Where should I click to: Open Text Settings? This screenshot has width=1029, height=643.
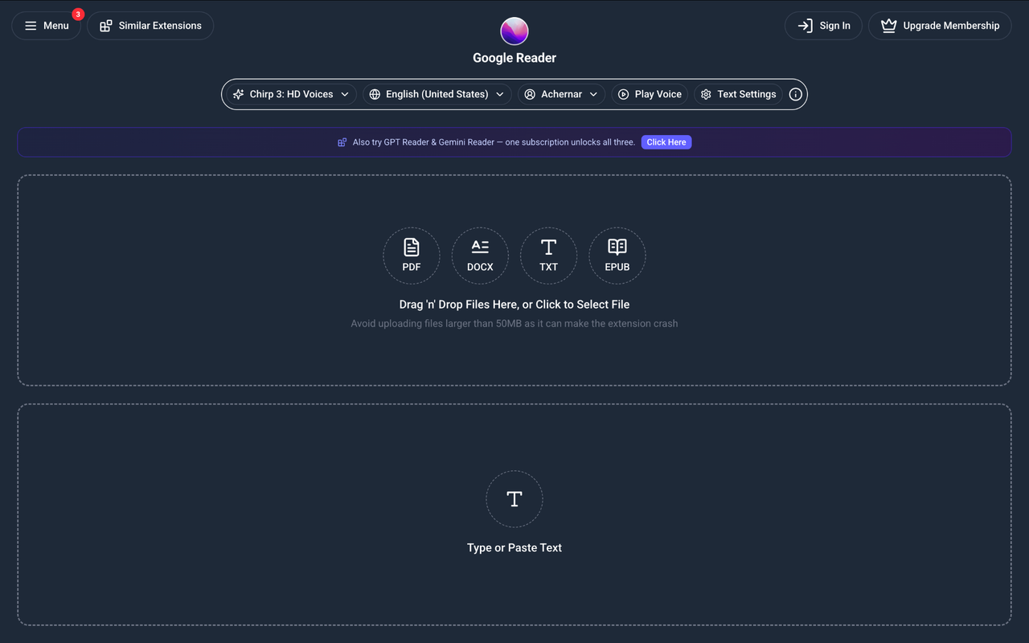(738, 94)
